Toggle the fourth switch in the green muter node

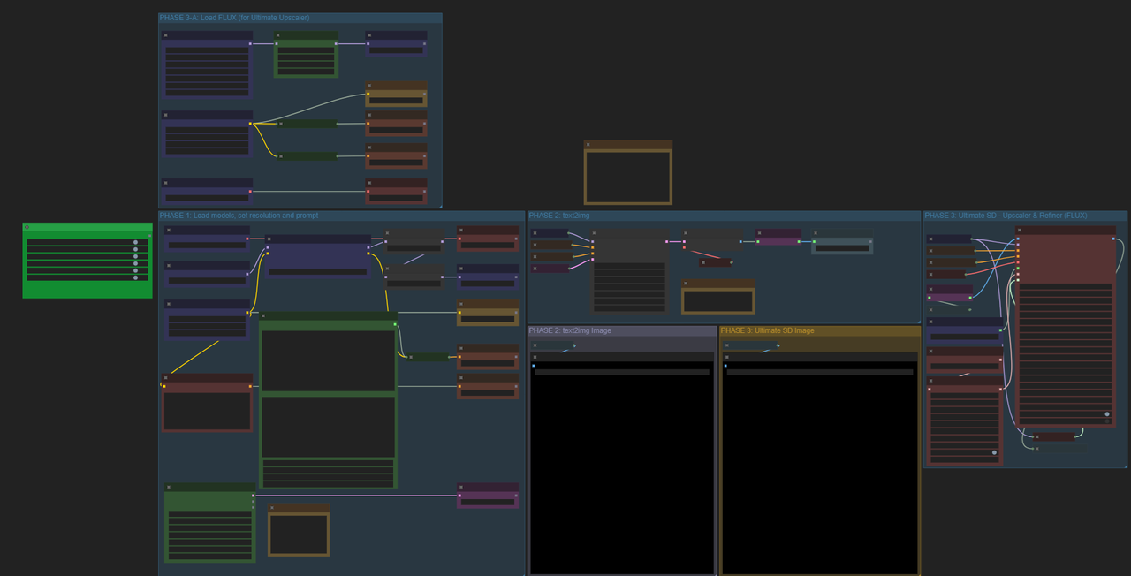coord(135,263)
